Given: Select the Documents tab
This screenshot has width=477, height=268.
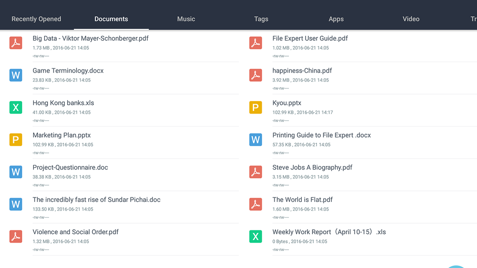Looking at the screenshot, I should (111, 19).
